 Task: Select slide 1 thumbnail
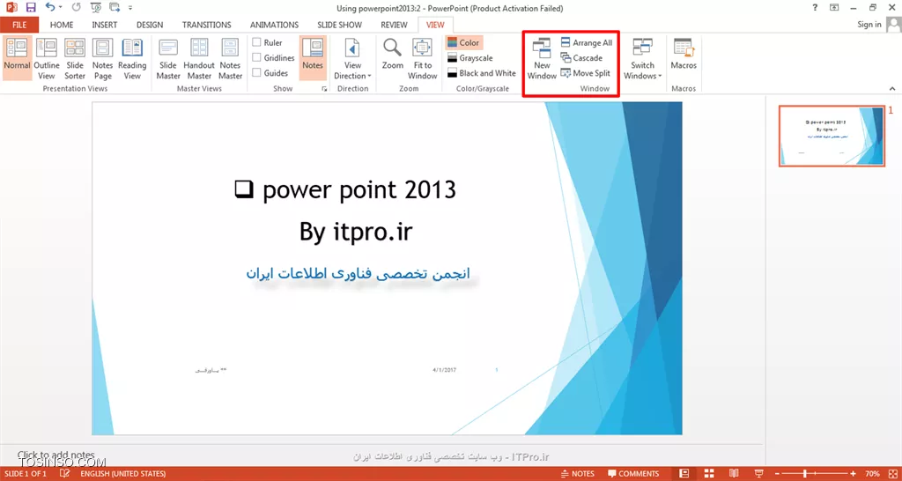click(832, 136)
